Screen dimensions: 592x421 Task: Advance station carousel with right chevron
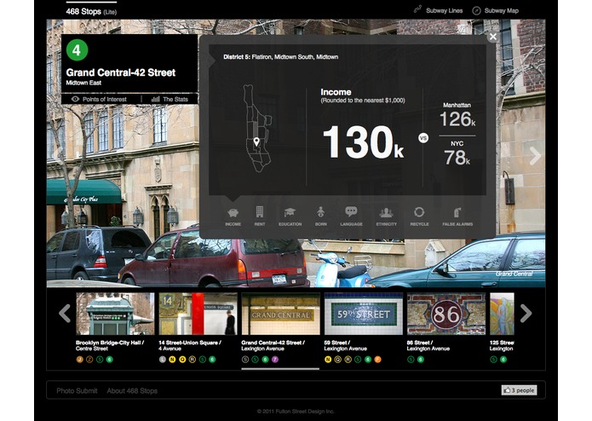point(526,314)
